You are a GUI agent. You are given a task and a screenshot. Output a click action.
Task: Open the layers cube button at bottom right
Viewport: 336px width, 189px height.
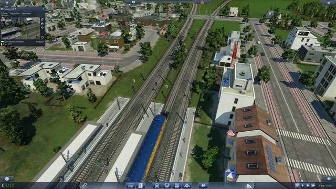click(x=329, y=178)
